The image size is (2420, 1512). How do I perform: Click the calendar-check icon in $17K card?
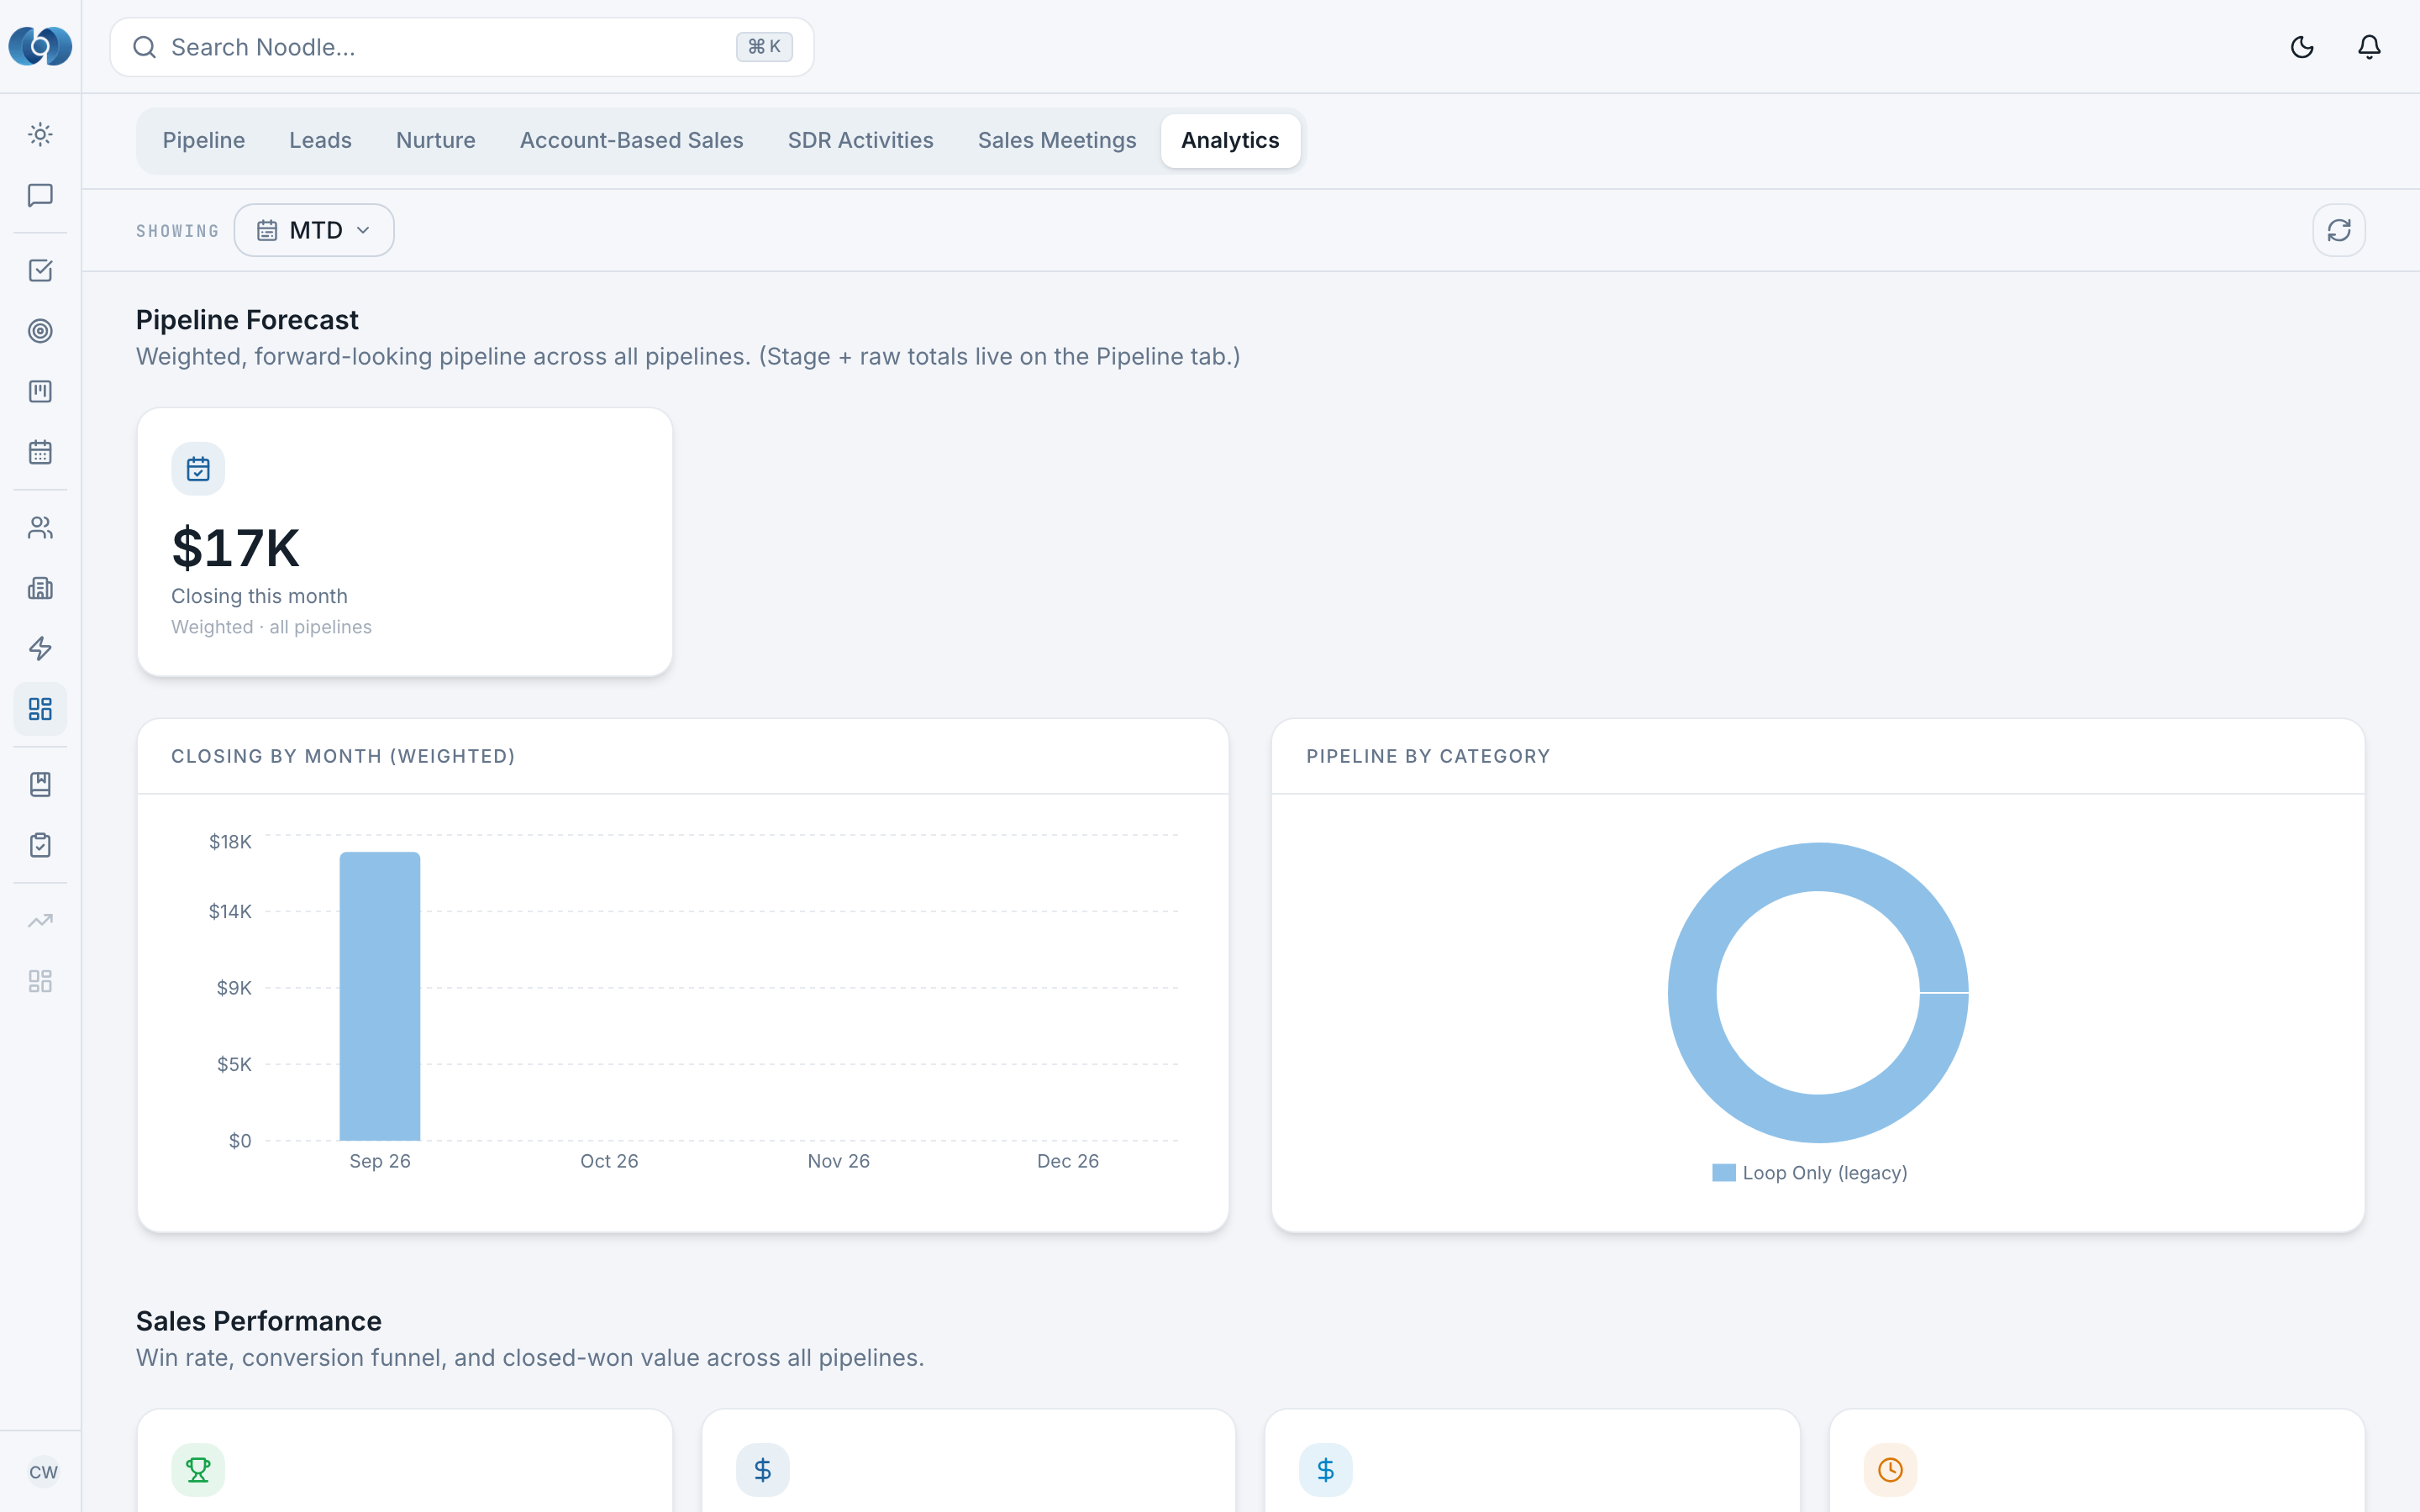pos(198,469)
